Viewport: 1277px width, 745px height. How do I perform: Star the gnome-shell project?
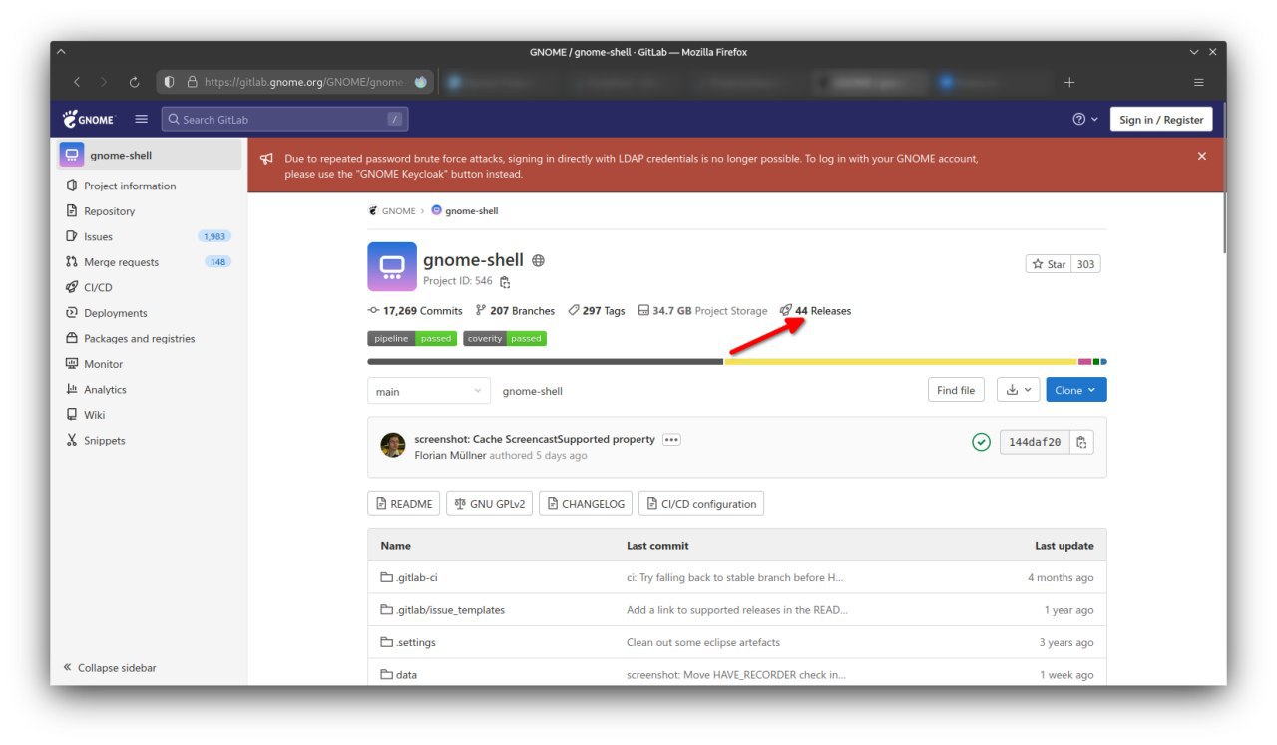point(1049,264)
